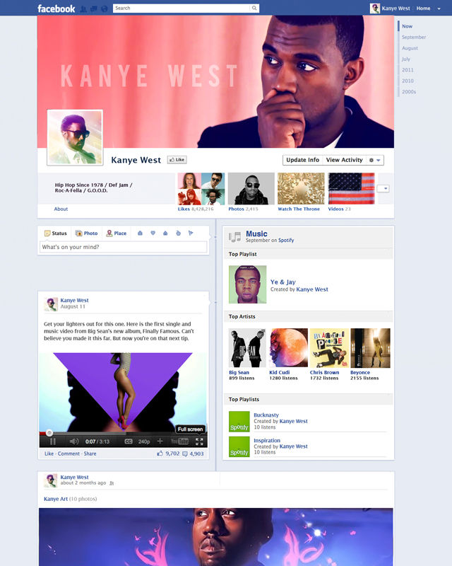452x566 pixels.
Task: Click the YouTube logo on player
Action: tap(179, 441)
